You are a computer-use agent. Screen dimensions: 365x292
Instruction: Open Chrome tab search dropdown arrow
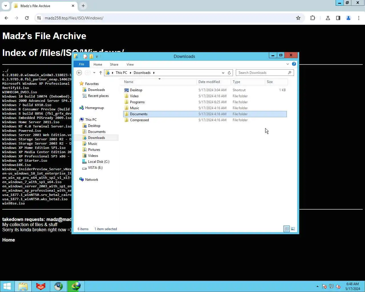coord(6,6)
